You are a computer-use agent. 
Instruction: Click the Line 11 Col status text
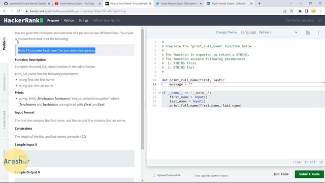click(x=308, y=162)
